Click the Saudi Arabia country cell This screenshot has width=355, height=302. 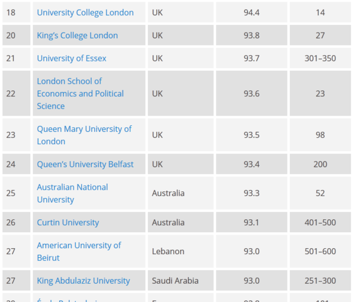tap(175, 280)
